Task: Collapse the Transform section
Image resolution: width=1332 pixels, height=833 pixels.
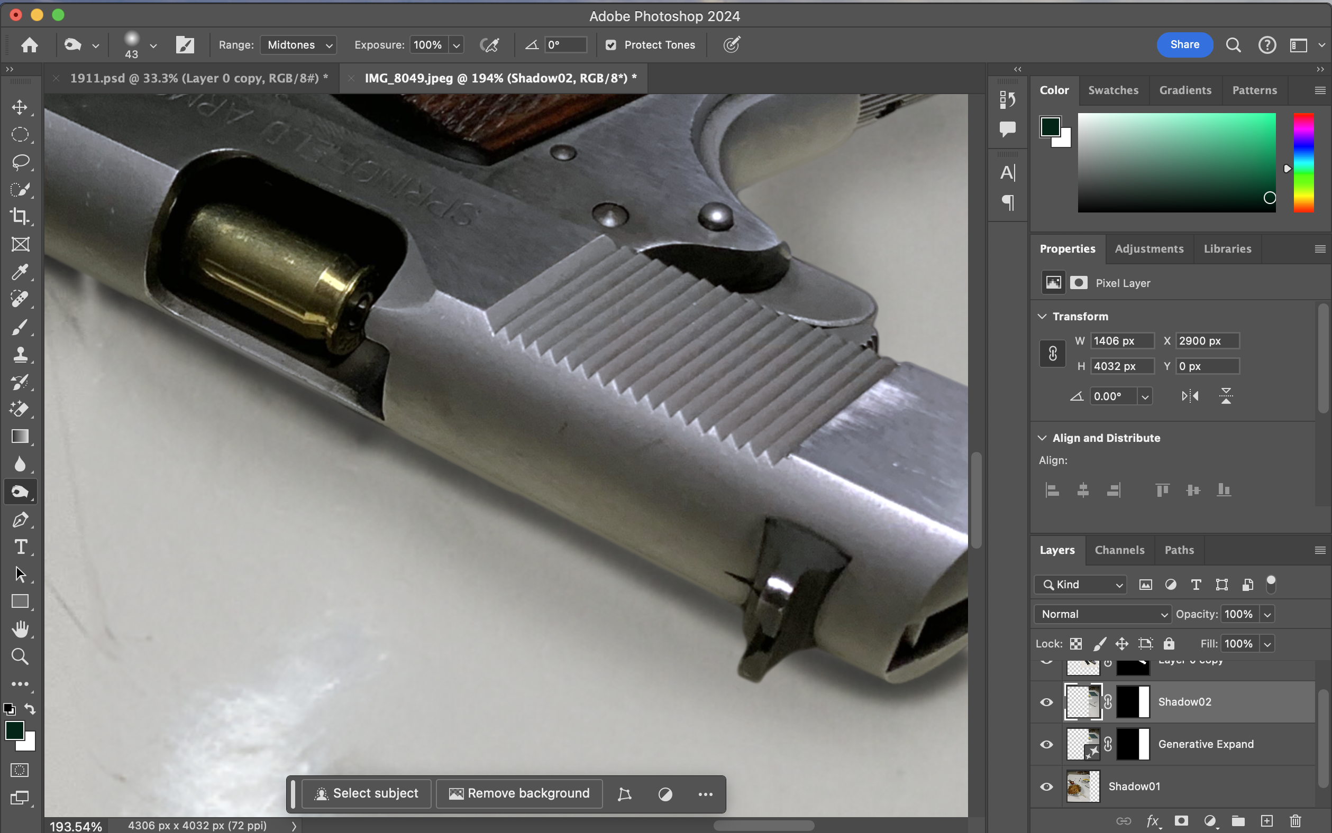Action: pos(1042,316)
